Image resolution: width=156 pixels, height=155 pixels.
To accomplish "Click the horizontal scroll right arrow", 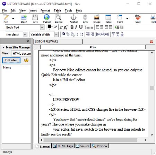I will pyautogui.click(x=145, y=140).
